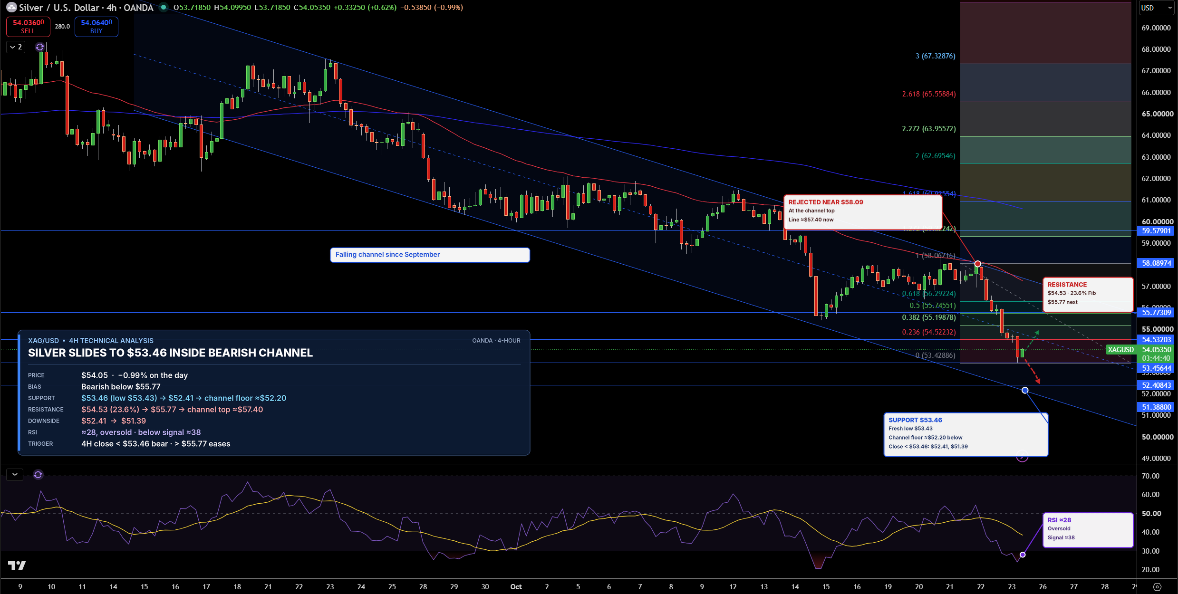Click the Fib 0.382 (55.19878) label
1178x594 pixels.
928,317
